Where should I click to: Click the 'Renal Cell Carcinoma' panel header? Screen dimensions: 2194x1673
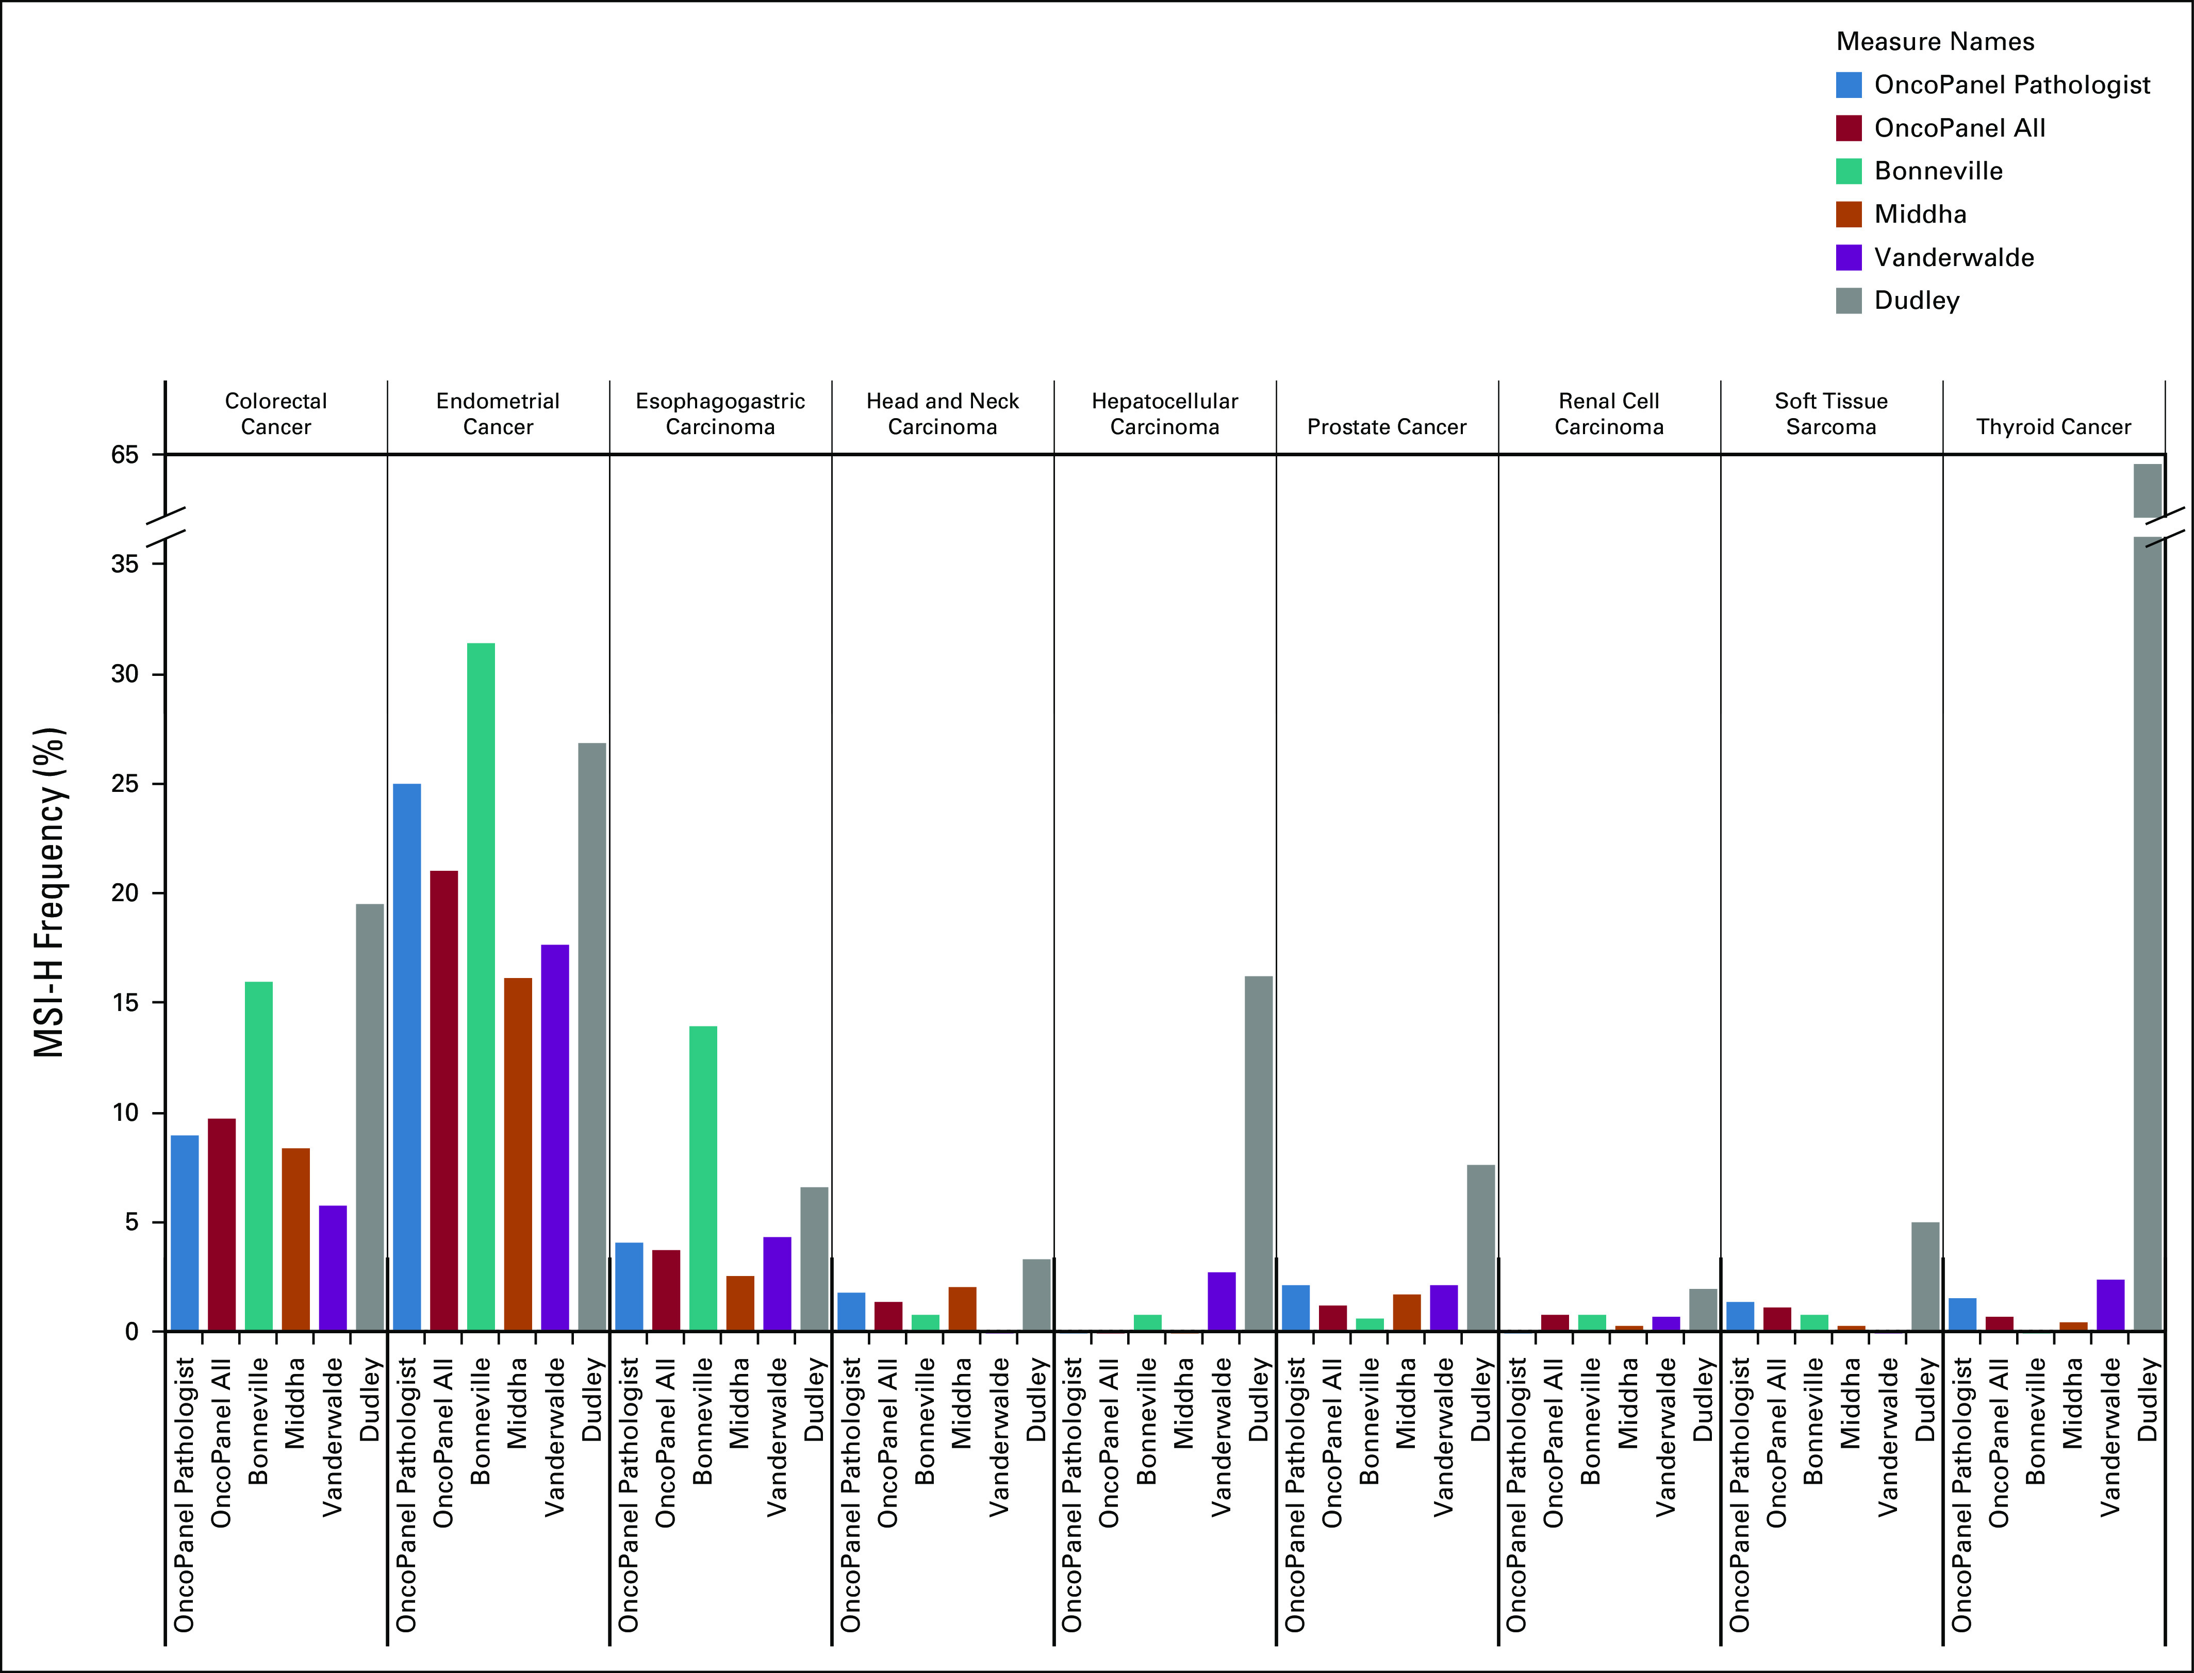point(1608,413)
